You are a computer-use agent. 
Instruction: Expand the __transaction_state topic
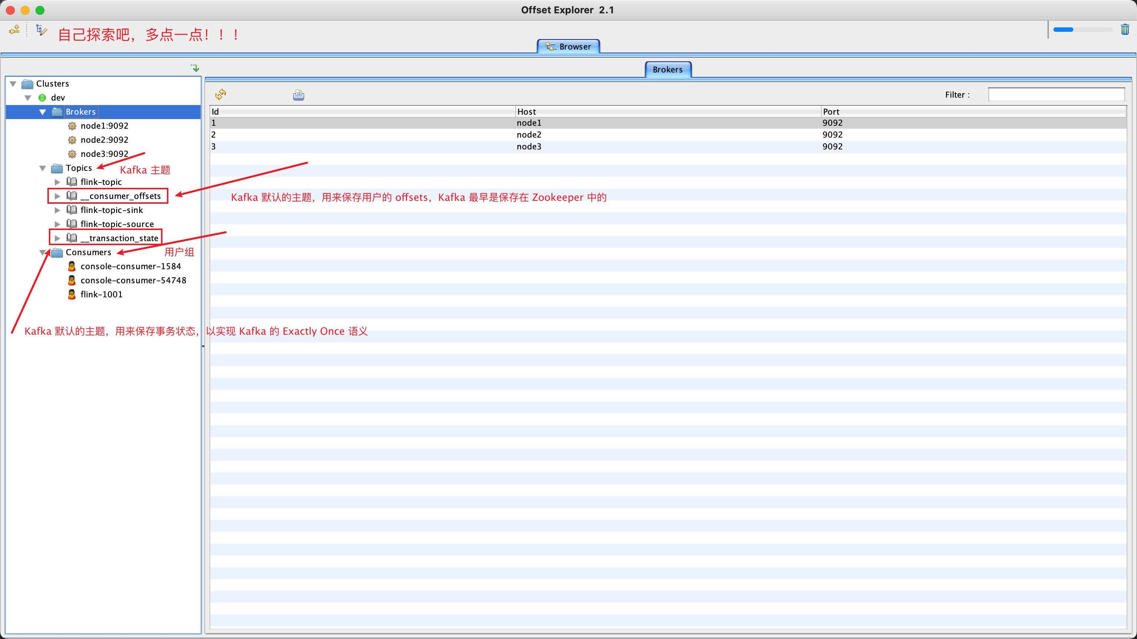point(57,238)
